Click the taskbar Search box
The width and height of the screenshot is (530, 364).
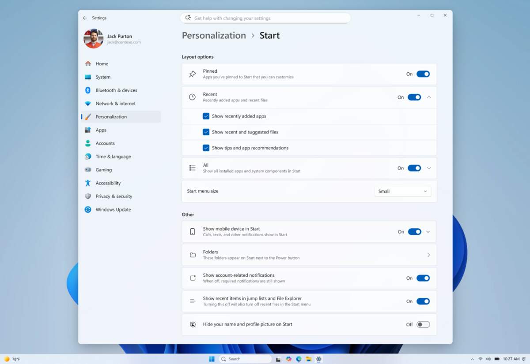(245, 359)
